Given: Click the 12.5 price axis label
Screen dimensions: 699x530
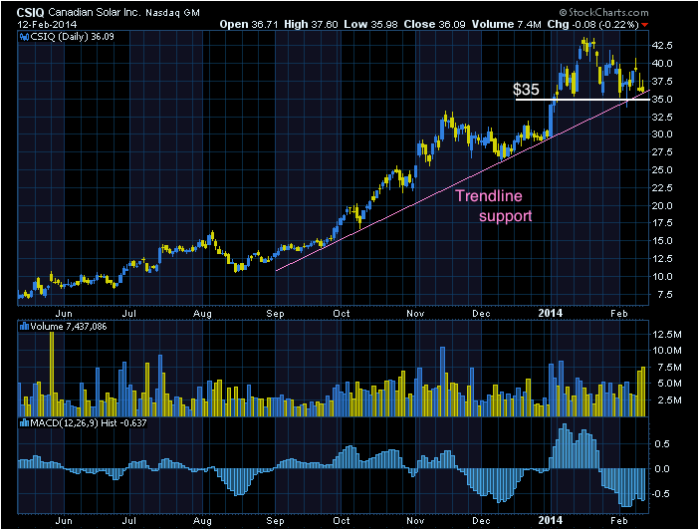Looking at the screenshot, I should pos(662,259).
